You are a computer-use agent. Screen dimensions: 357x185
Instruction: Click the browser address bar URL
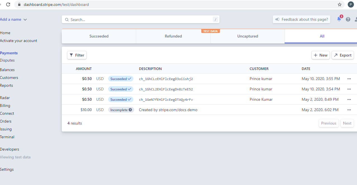click(56, 4)
